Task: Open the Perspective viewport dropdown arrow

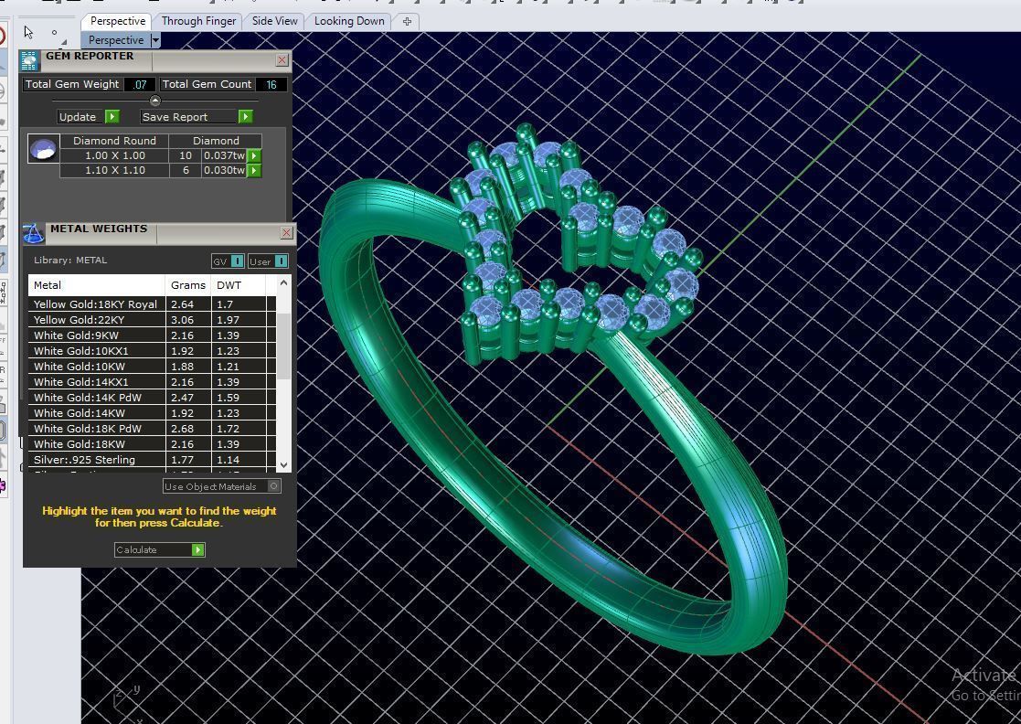Action: 155,40
